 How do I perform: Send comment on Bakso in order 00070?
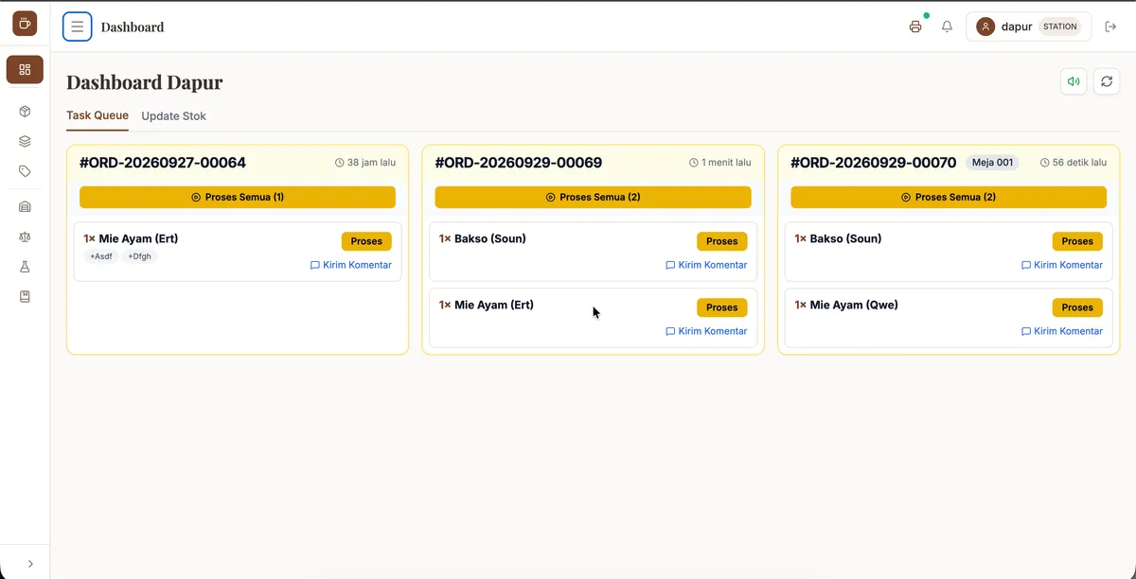pyautogui.click(x=1062, y=266)
